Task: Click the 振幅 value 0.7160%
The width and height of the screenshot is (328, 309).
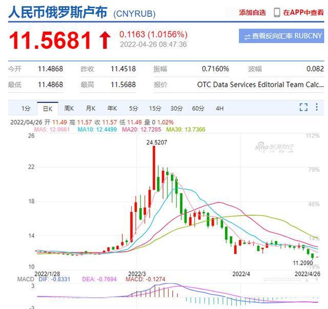Action: [x=215, y=69]
